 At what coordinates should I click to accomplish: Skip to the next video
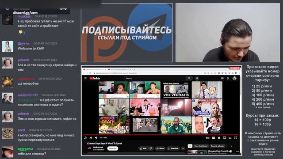coord(91,138)
